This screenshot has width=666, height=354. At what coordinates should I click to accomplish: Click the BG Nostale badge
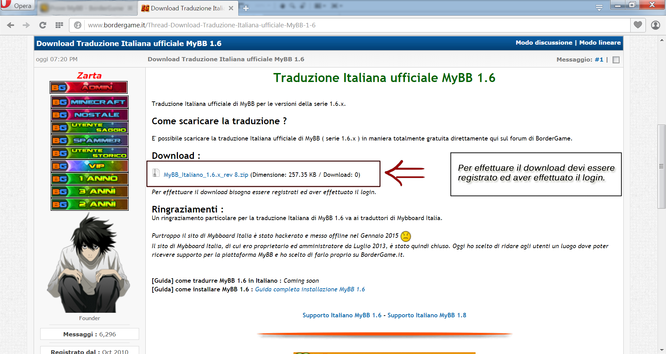pos(89,115)
